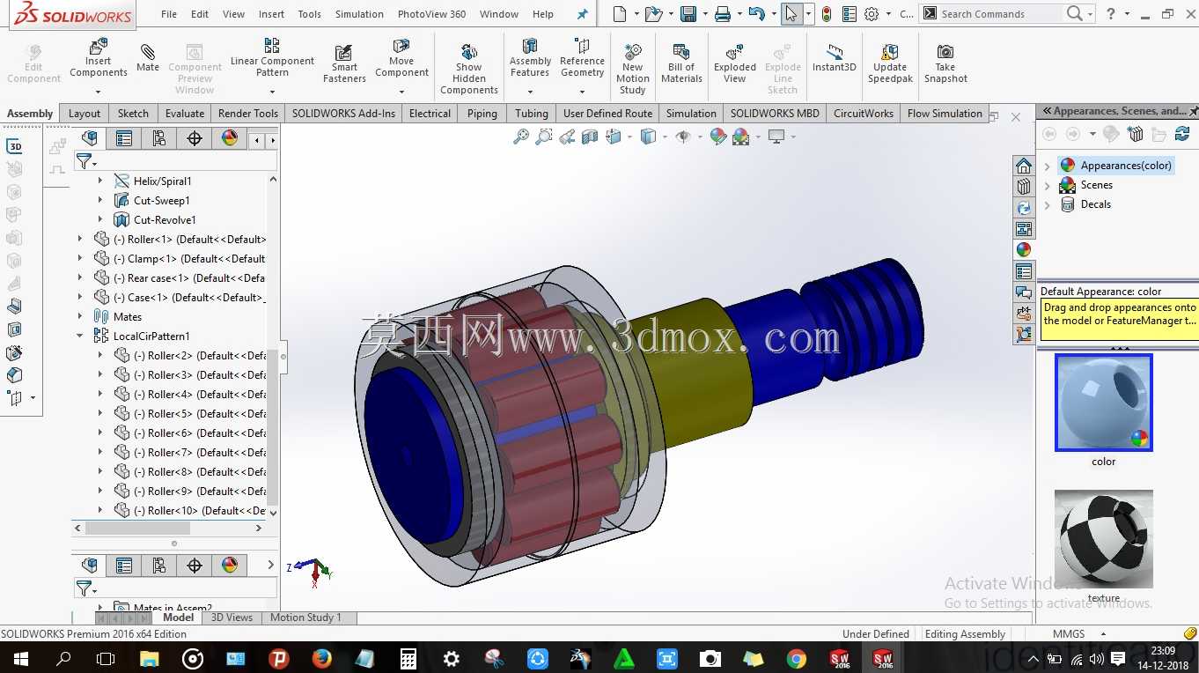Click the Insert Components tool
This screenshot has height=673, width=1199.
[99, 57]
